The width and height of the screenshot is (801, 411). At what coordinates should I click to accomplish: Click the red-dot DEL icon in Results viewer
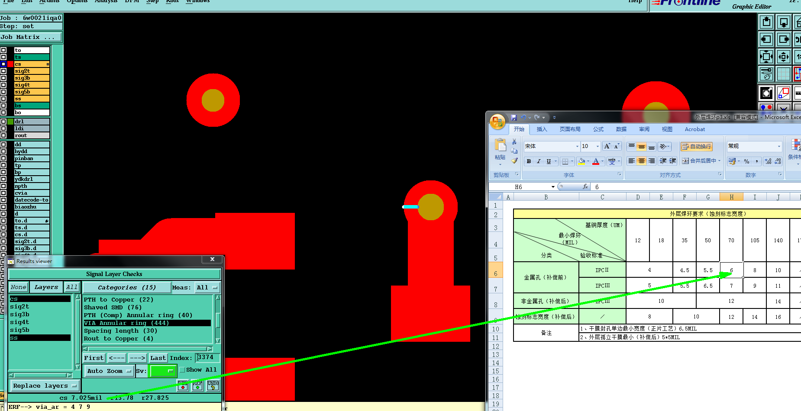pos(183,385)
